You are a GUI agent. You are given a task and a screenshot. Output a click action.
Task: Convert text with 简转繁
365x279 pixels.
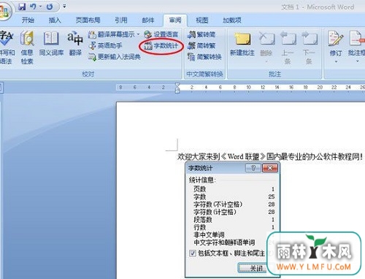(201, 45)
